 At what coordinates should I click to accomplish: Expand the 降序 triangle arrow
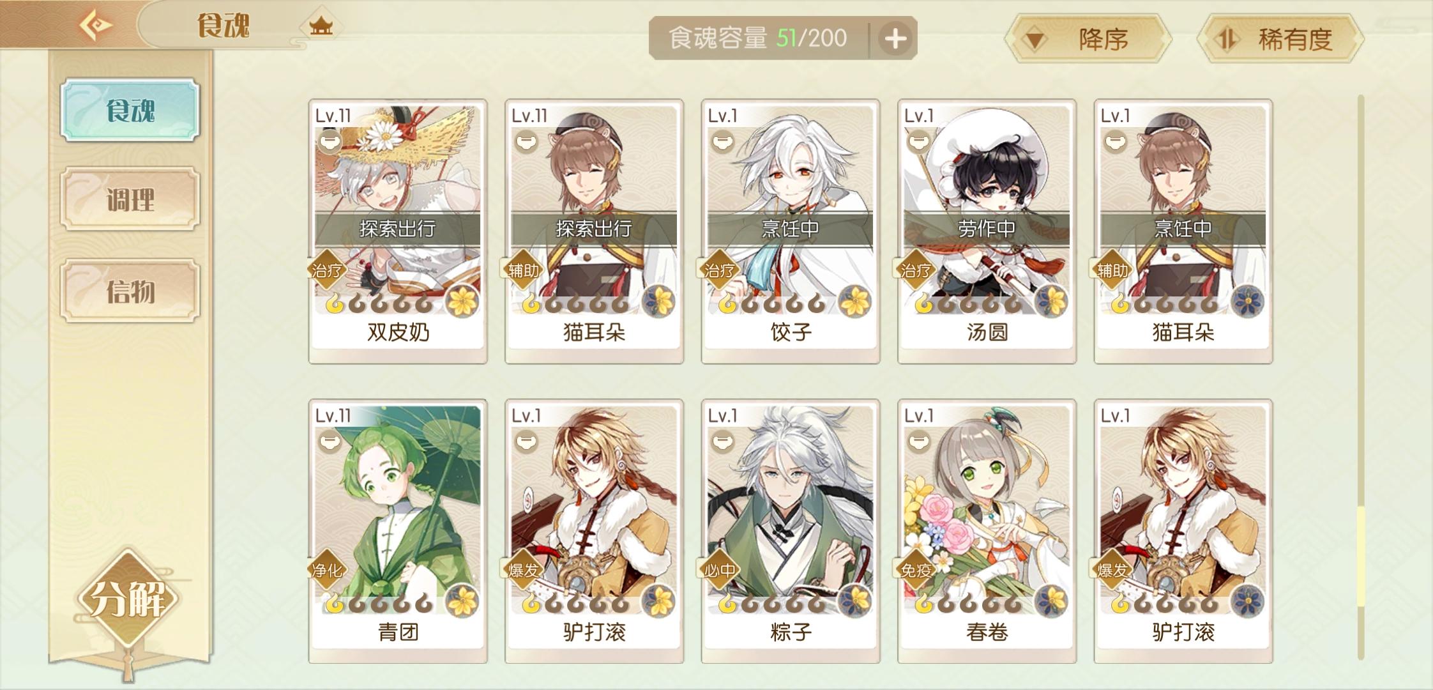click(x=1035, y=41)
